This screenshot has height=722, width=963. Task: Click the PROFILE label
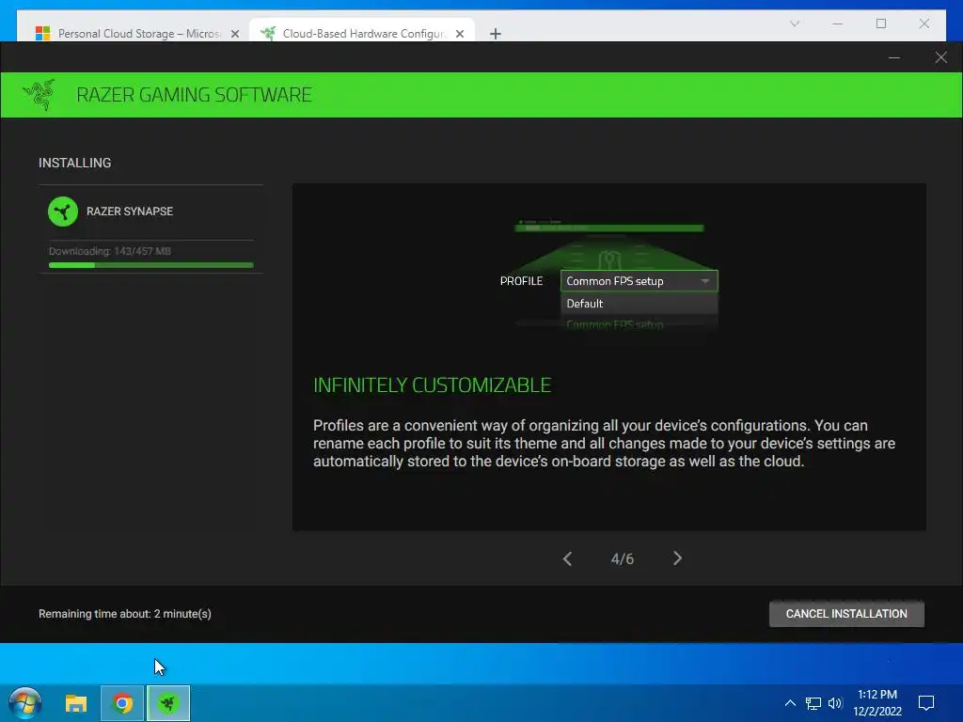pyautogui.click(x=521, y=281)
